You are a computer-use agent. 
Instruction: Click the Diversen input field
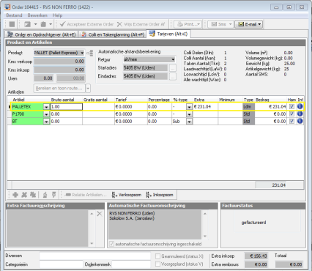[x=94, y=256]
